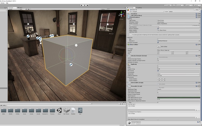Image resolution: width=202 pixels, height=126 pixels.
Task: Open Rigidbody component gear menu
Action: point(200,64)
